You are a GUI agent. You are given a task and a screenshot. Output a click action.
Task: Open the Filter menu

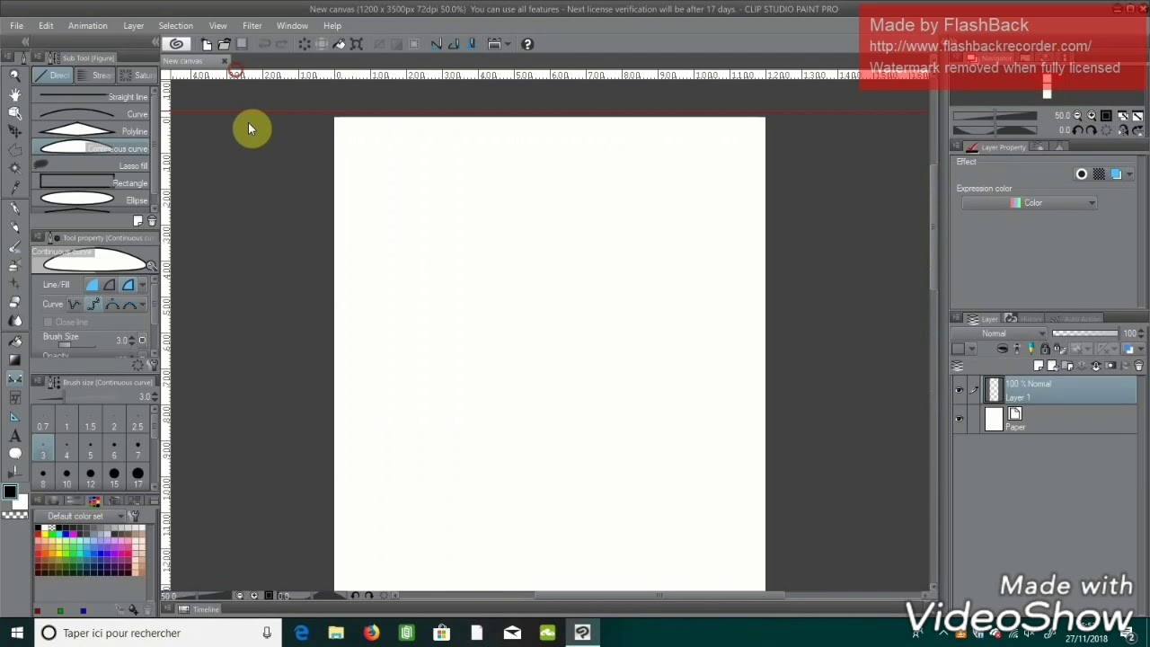(x=252, y=26)
